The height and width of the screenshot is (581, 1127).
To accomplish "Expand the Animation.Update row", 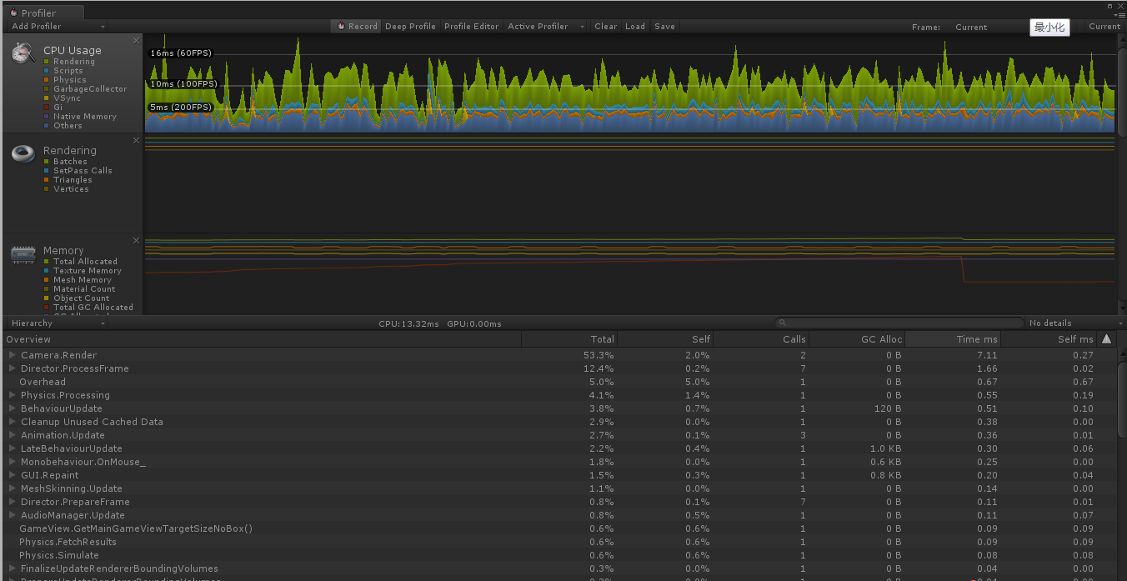I will pyautogui.click(x=13, y=435).
